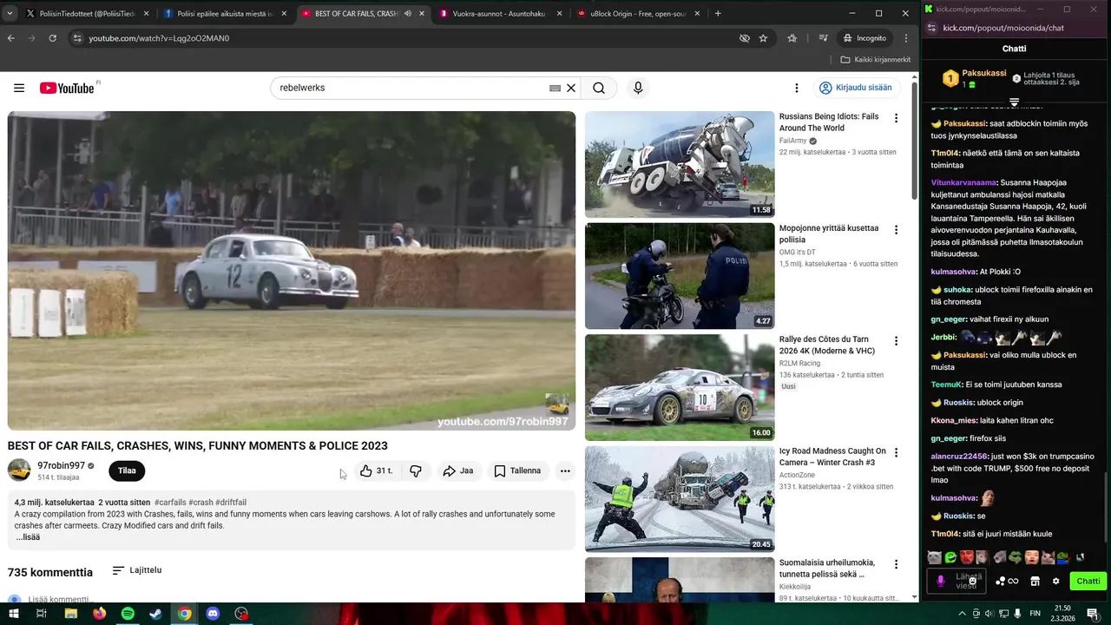
Task: Like the video with the thumbs-up
Action: (377, 470)
